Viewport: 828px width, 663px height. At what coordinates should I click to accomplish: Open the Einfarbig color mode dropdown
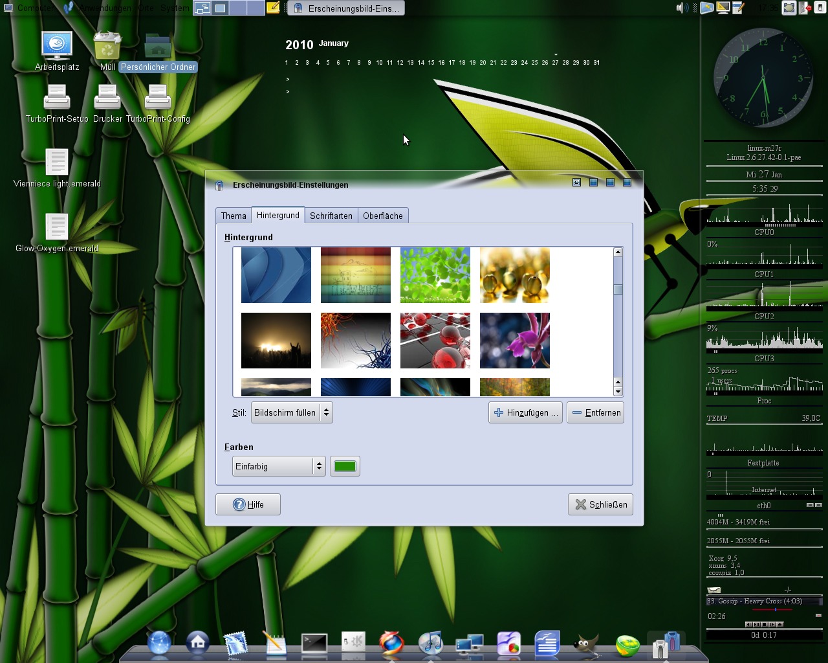(278, 466)
